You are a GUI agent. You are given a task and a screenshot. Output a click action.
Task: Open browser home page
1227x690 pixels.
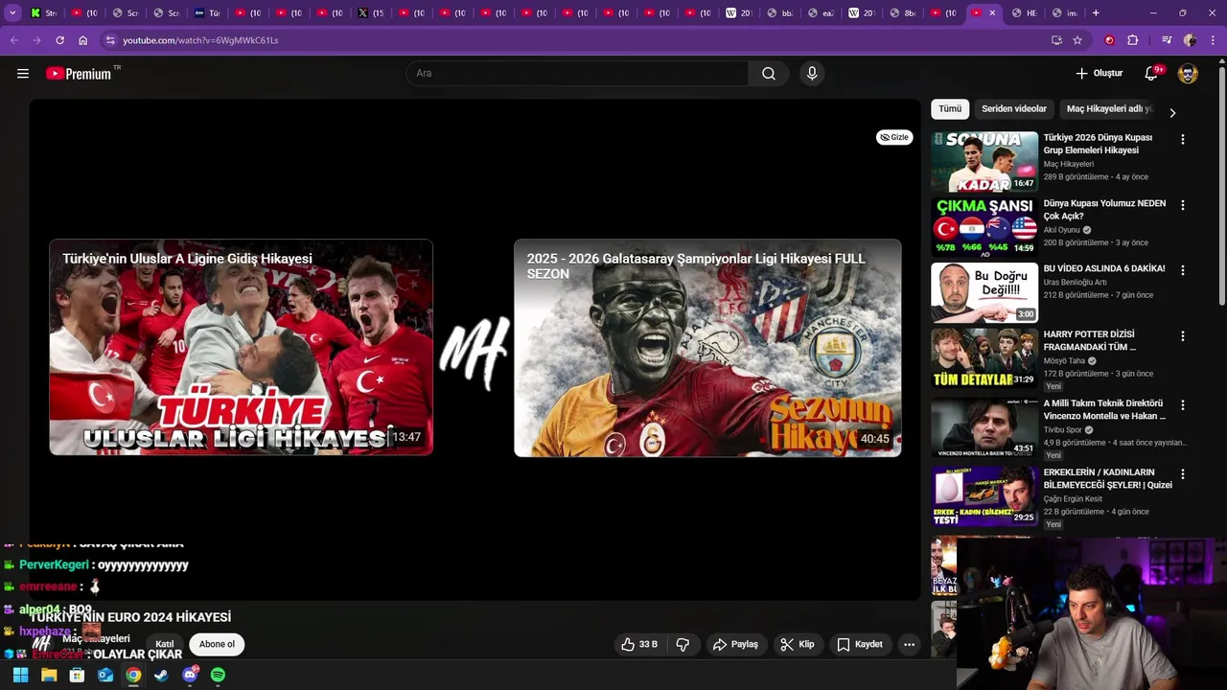[82, 40]
